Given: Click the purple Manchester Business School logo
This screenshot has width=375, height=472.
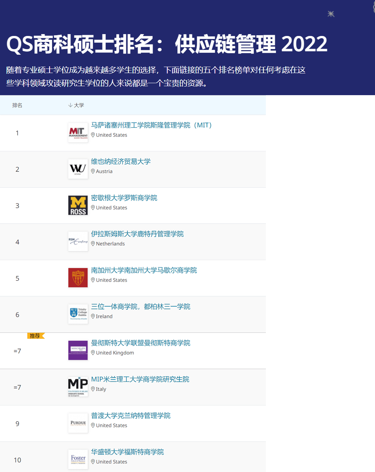Looking at the screenshot, I should tap(78, 350).
